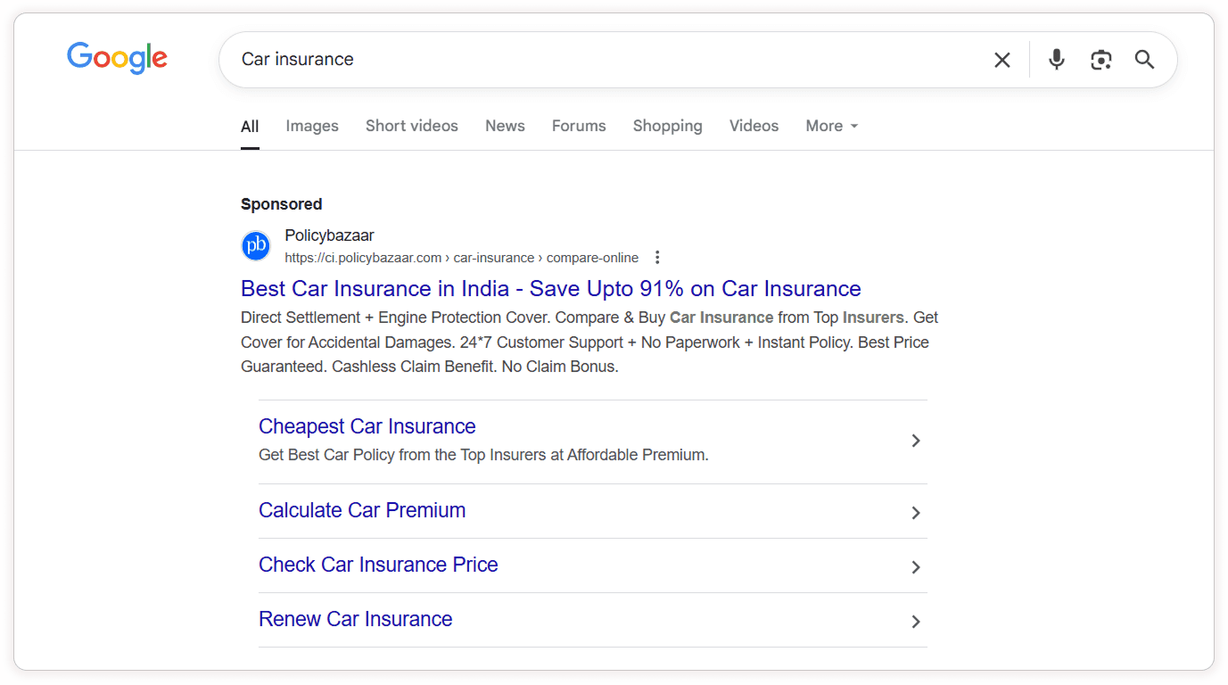Click the ci.policybazaar.com URL breadcrumb
The height and width of the screenshot is (685, 1228).
click(462, 258)
